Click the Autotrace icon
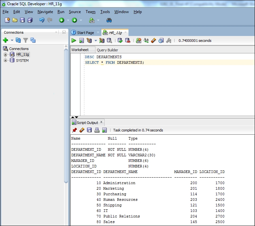 [x=102, y=41]
